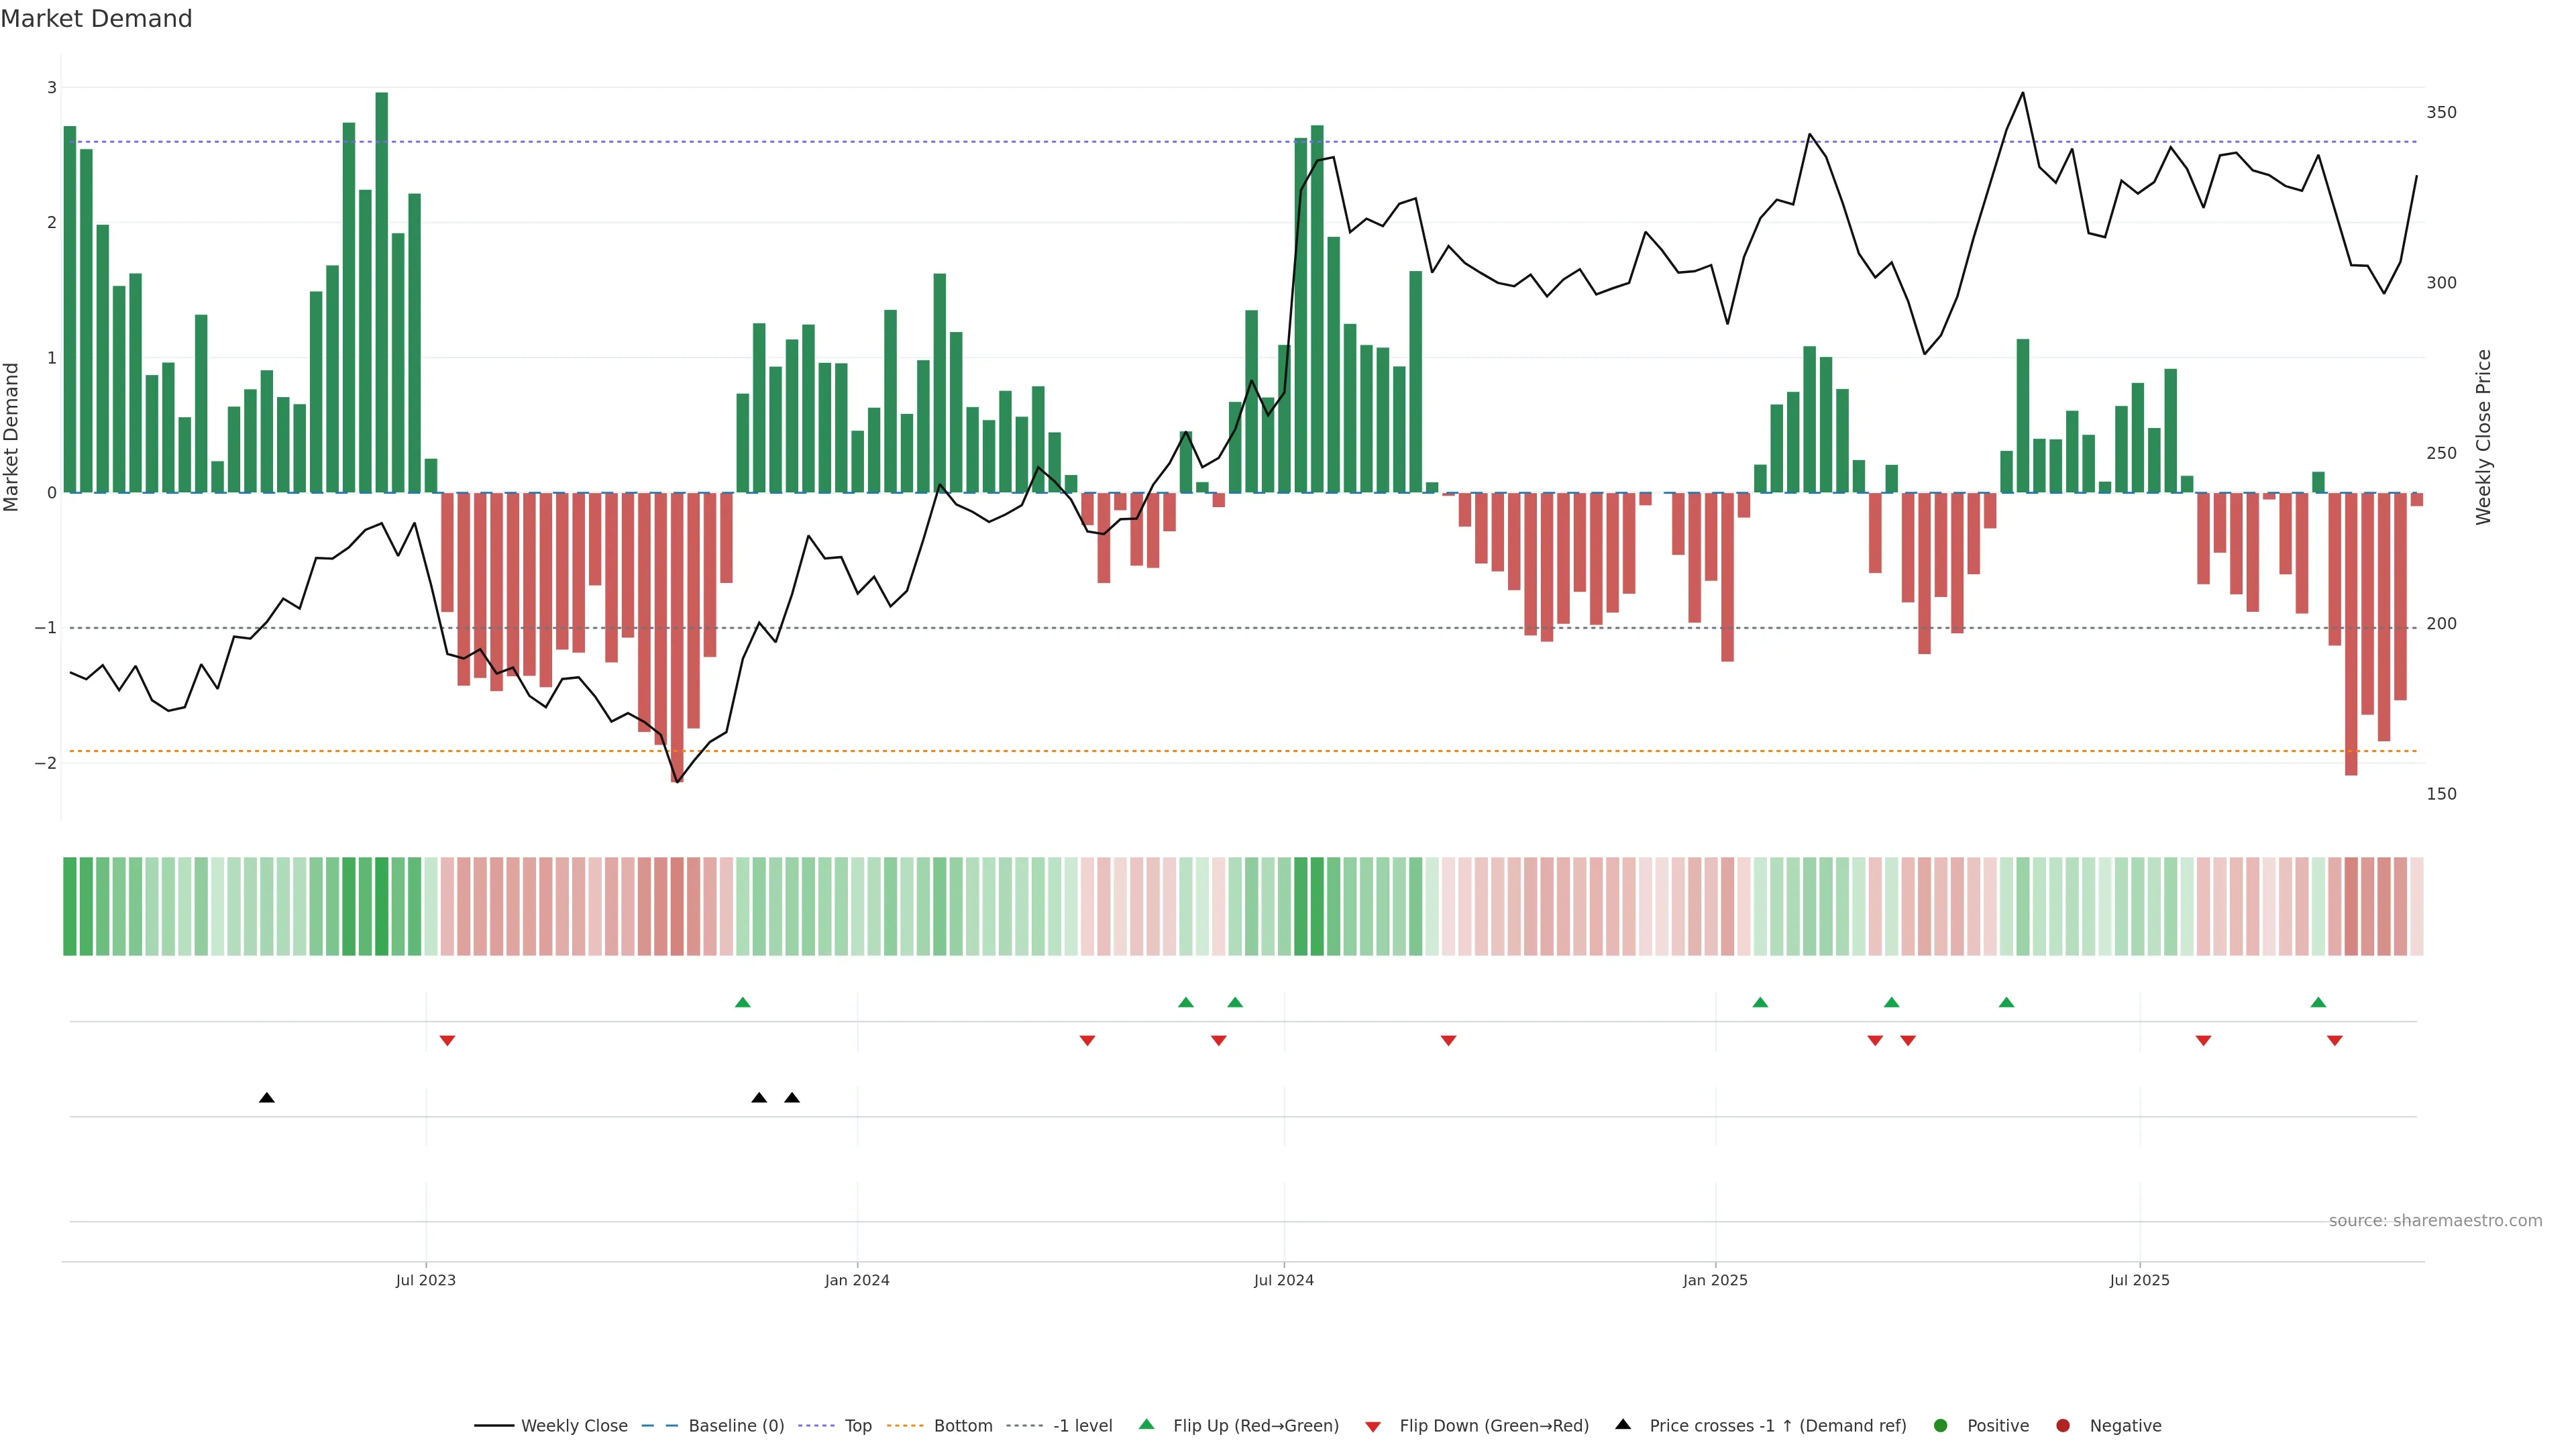This screenshot has height=1449, width=2576.
Task: Click the Jul 2025 x-axis label
Action: click(x=2139, y=1280)
